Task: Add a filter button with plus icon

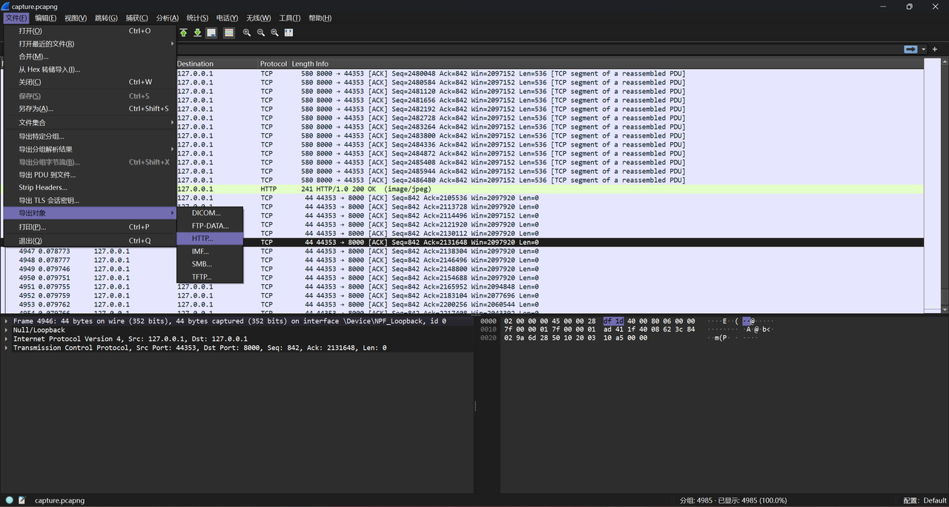Action: coord(935,49)
